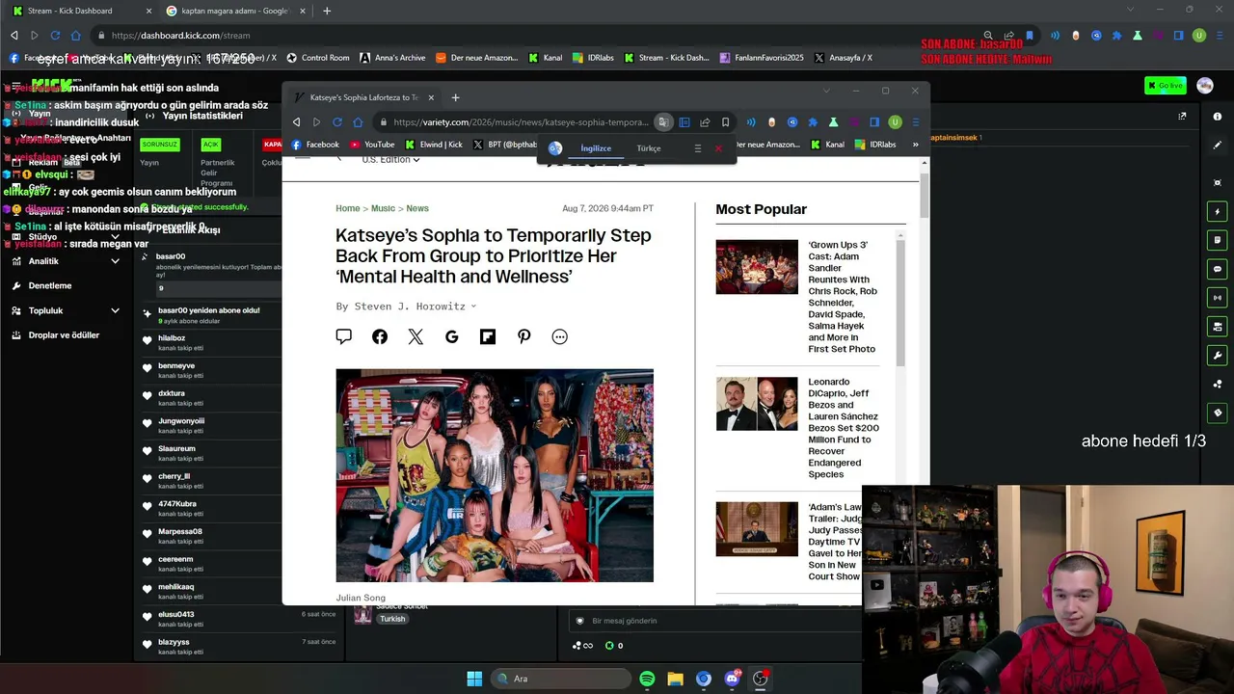Click the Google Translate icon in the translate bar
The width and height of the screenshot is (1234, 694).
[x=555, y=148]
